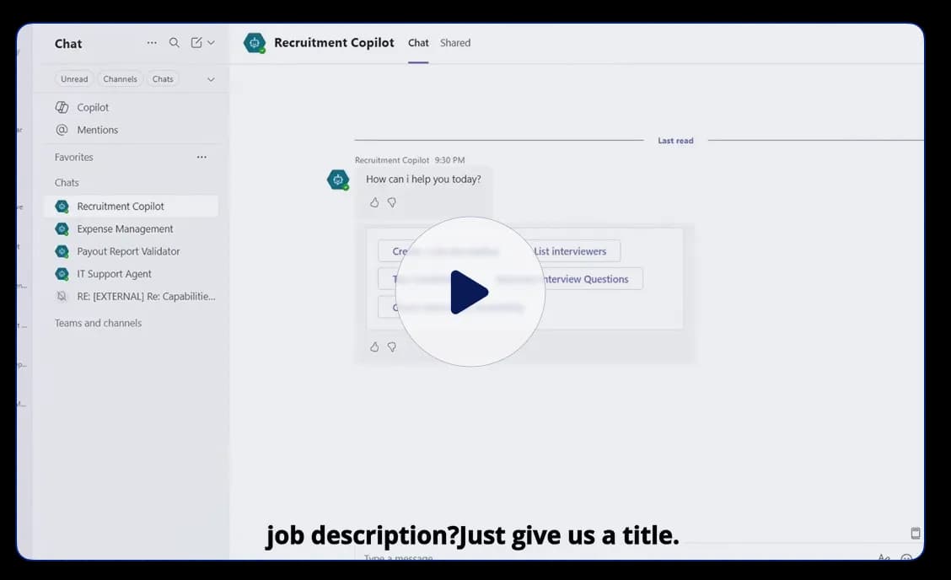Expand Teams and channels section
The width and height of the screenshot is (951, 580).
(99, 324)
